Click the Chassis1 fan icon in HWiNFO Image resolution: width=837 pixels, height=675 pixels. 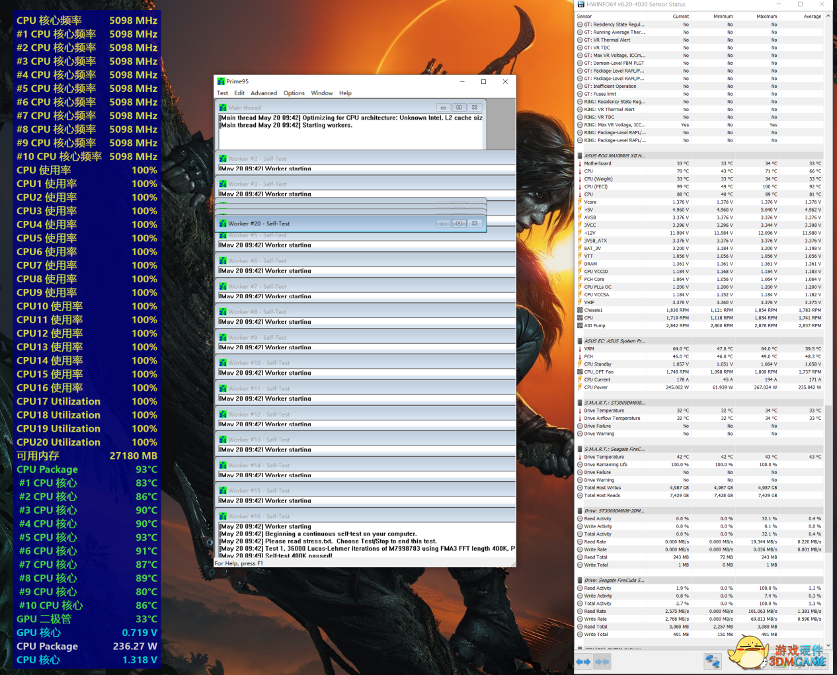point(580,310)
